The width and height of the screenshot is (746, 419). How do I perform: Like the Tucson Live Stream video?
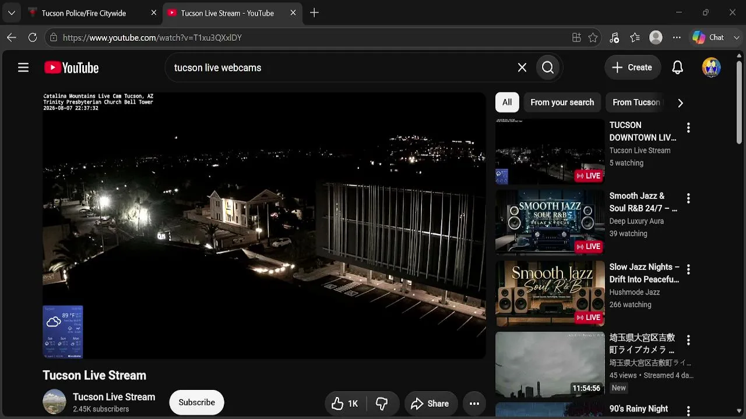(x=344, y=403)
